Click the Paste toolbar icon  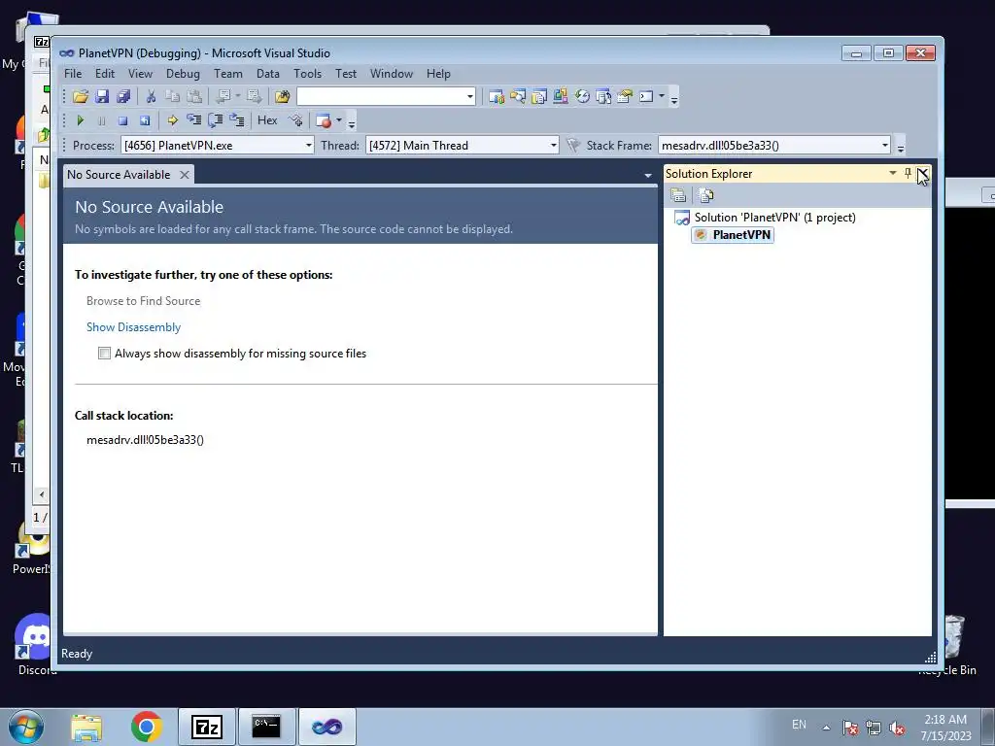[x=194, y=96]
